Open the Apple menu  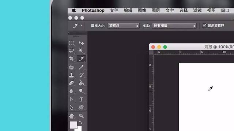pos(74,11)
